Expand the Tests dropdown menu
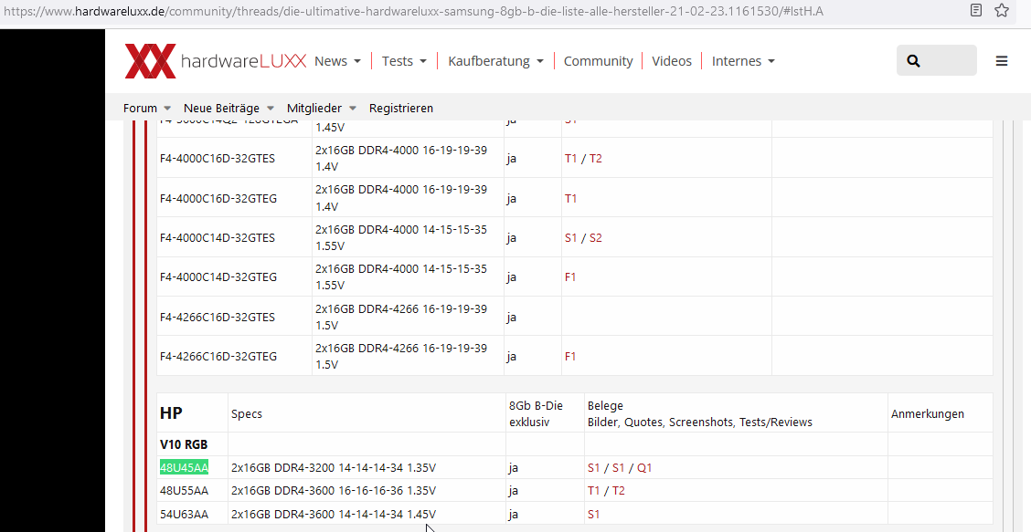Viewport: 1031px width, 532px height. (x=423, y=61)
